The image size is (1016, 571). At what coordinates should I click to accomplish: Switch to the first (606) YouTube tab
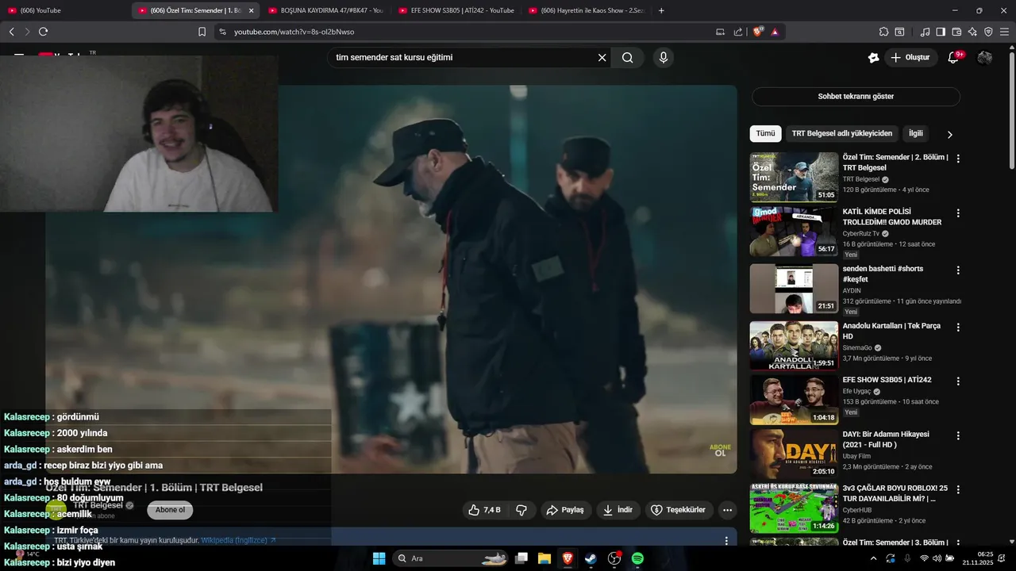pyautogui.click(x=65, y=10)
